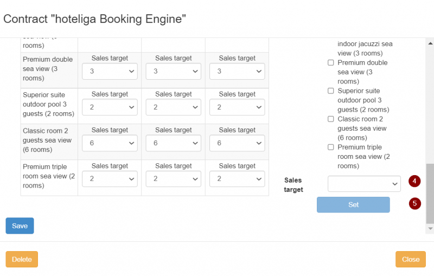Close the contract dialog with the Close button
Viewport: 434px width, 276px height.
[x=411, y=259]
